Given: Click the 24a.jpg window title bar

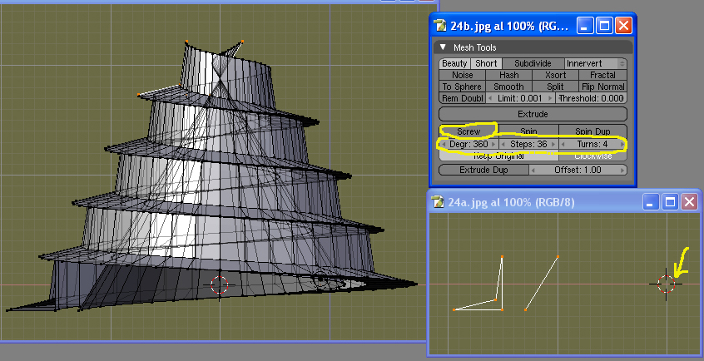Looking at the screenshot, I should (x=566, y=202).
